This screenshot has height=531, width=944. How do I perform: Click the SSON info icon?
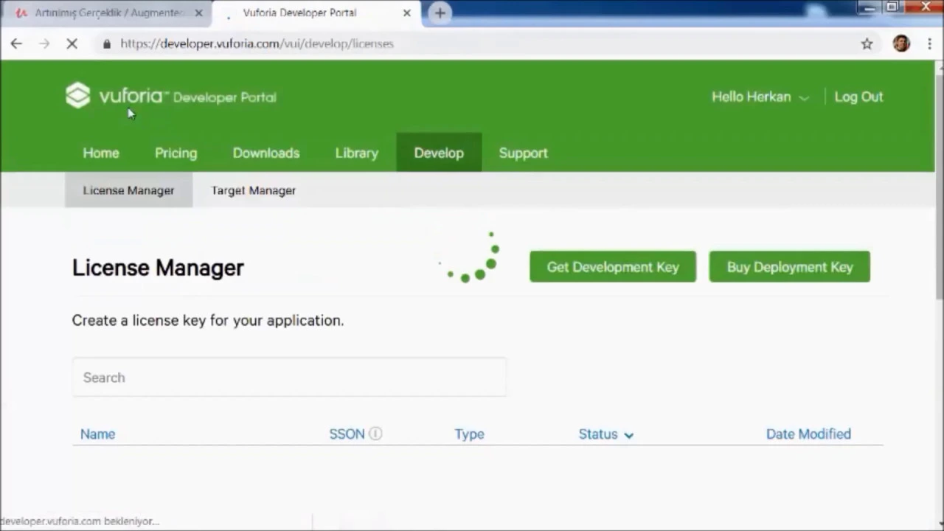coord(375,434)
